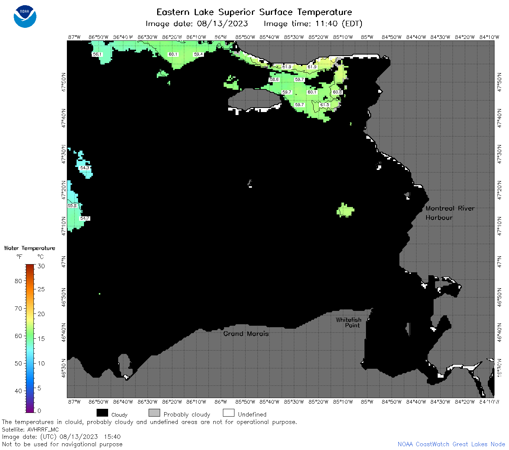Click the 61.5 temperature reading on map
This screenshot has width=509, height=450.
tap(324, 105)
